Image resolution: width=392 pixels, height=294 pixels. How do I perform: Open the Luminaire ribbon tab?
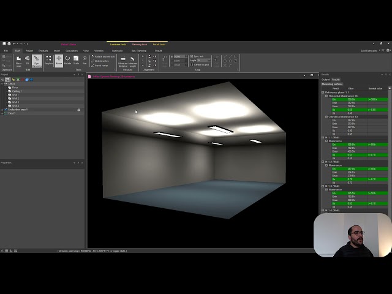[117, 51]
